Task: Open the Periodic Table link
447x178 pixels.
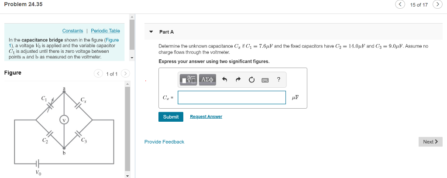Action: point(106,31)
